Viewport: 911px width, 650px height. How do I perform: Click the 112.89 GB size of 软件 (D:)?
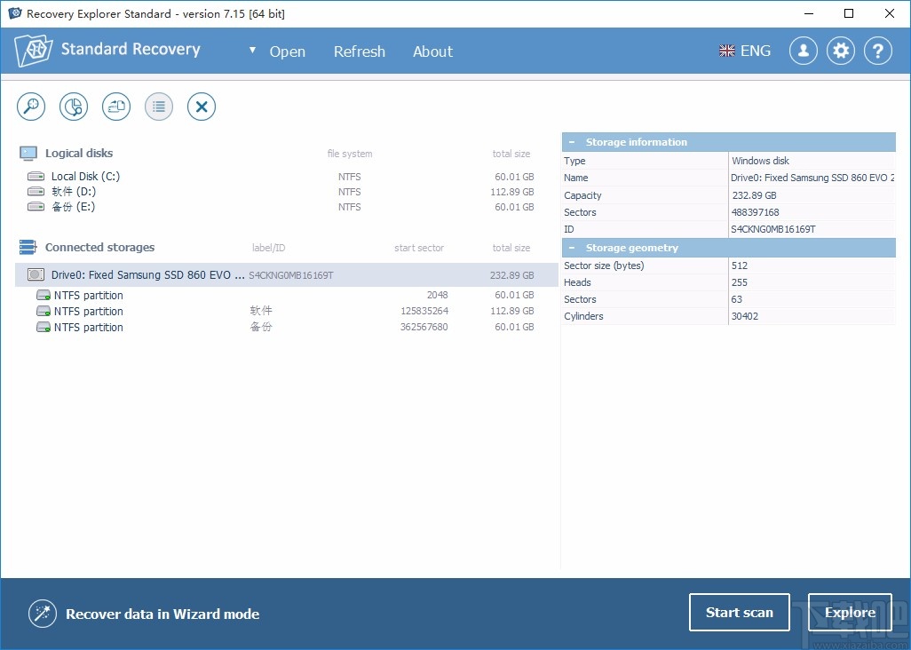tap(511, 192)
